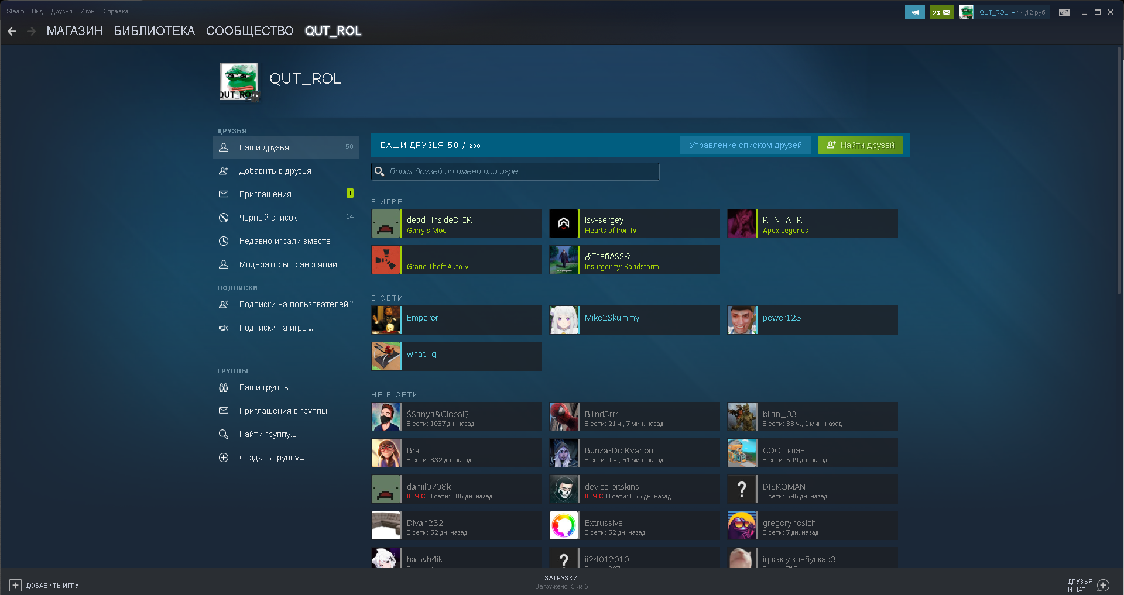Open the Steam menu
Image resolution: width=1124 pixels, height=595 pixels.
pyautogui.click(x=15, y=11)
